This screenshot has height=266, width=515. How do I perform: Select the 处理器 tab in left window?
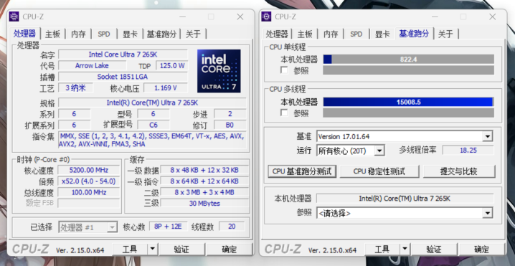(x=24, y=33)
